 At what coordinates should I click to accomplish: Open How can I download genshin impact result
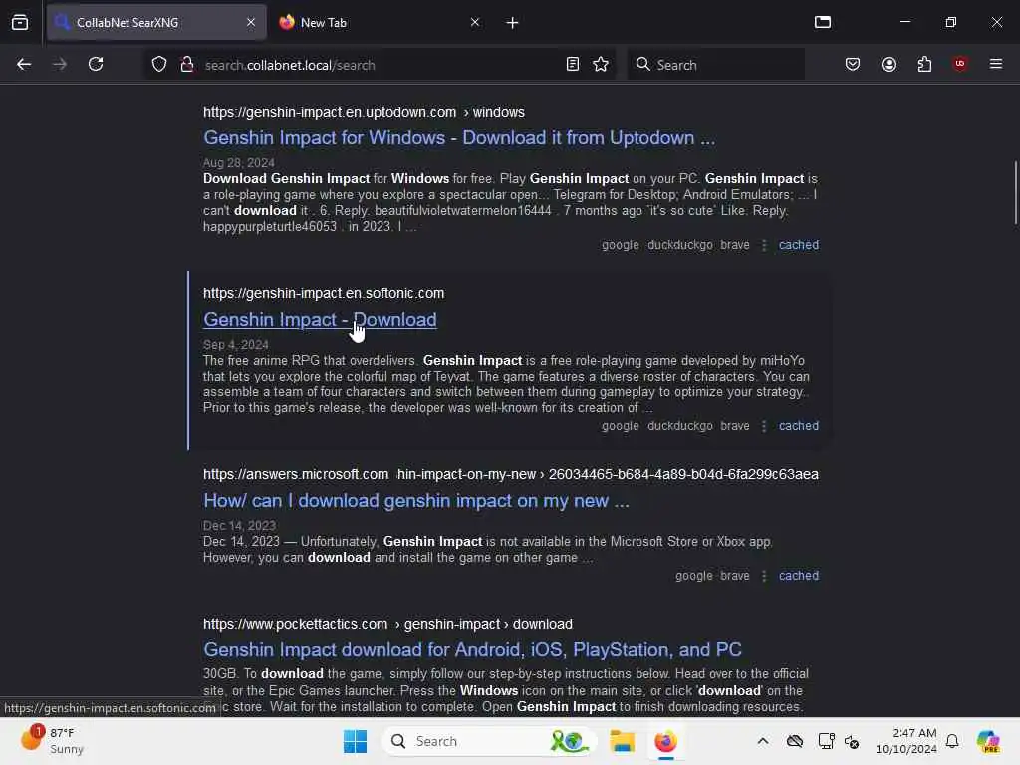[416, 501]
